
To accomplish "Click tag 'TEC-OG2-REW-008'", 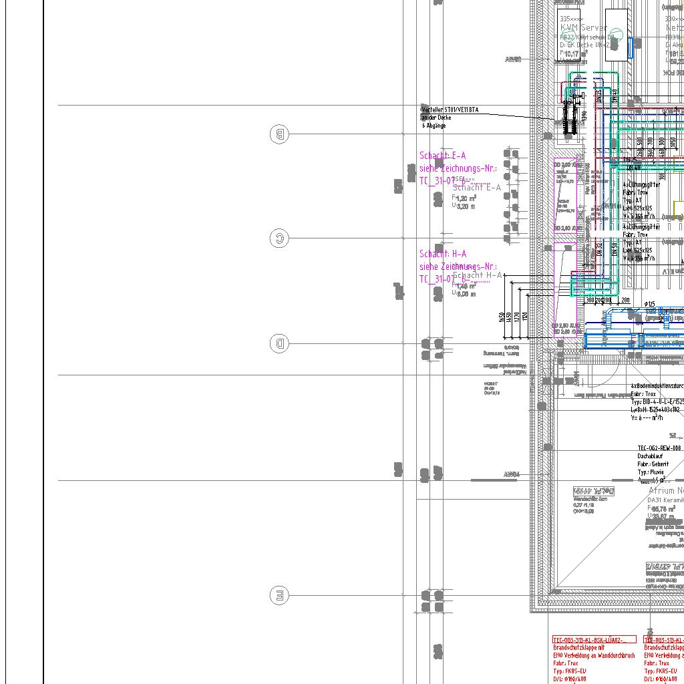I will click(659, 448).
